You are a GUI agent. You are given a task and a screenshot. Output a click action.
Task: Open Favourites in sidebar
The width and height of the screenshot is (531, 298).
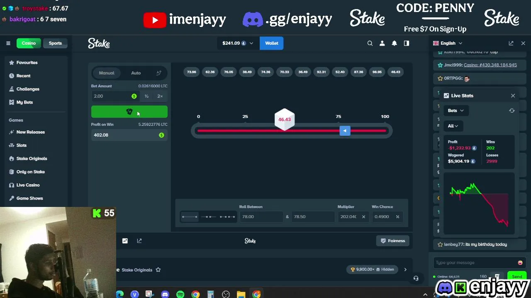click(x=27, y=62)
